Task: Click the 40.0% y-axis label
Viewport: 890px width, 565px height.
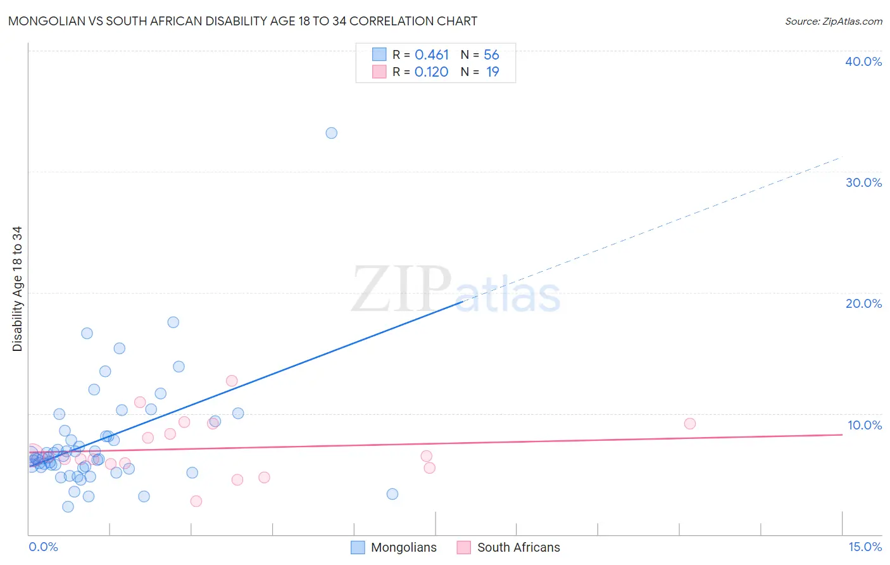Action: coord(863,61)
